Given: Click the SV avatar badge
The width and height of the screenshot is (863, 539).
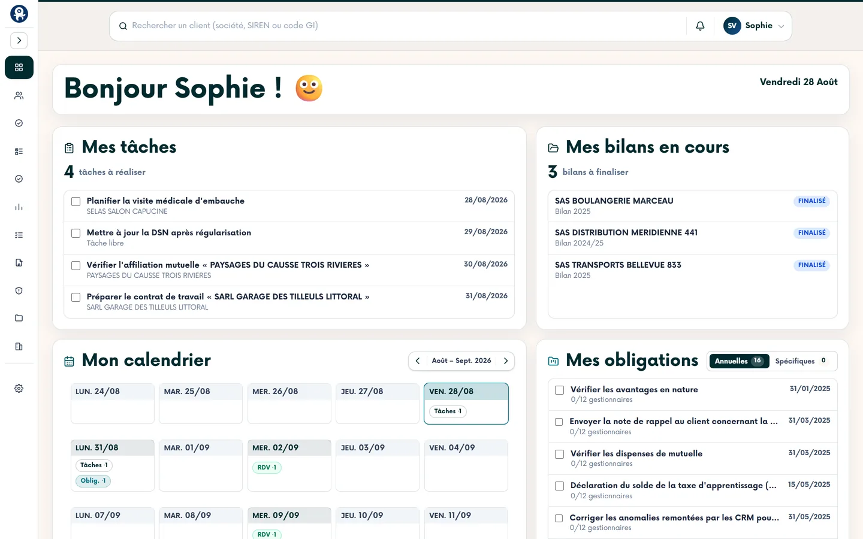Looking at the screenshot, I should pyautogui.click(x=732, y=26).
